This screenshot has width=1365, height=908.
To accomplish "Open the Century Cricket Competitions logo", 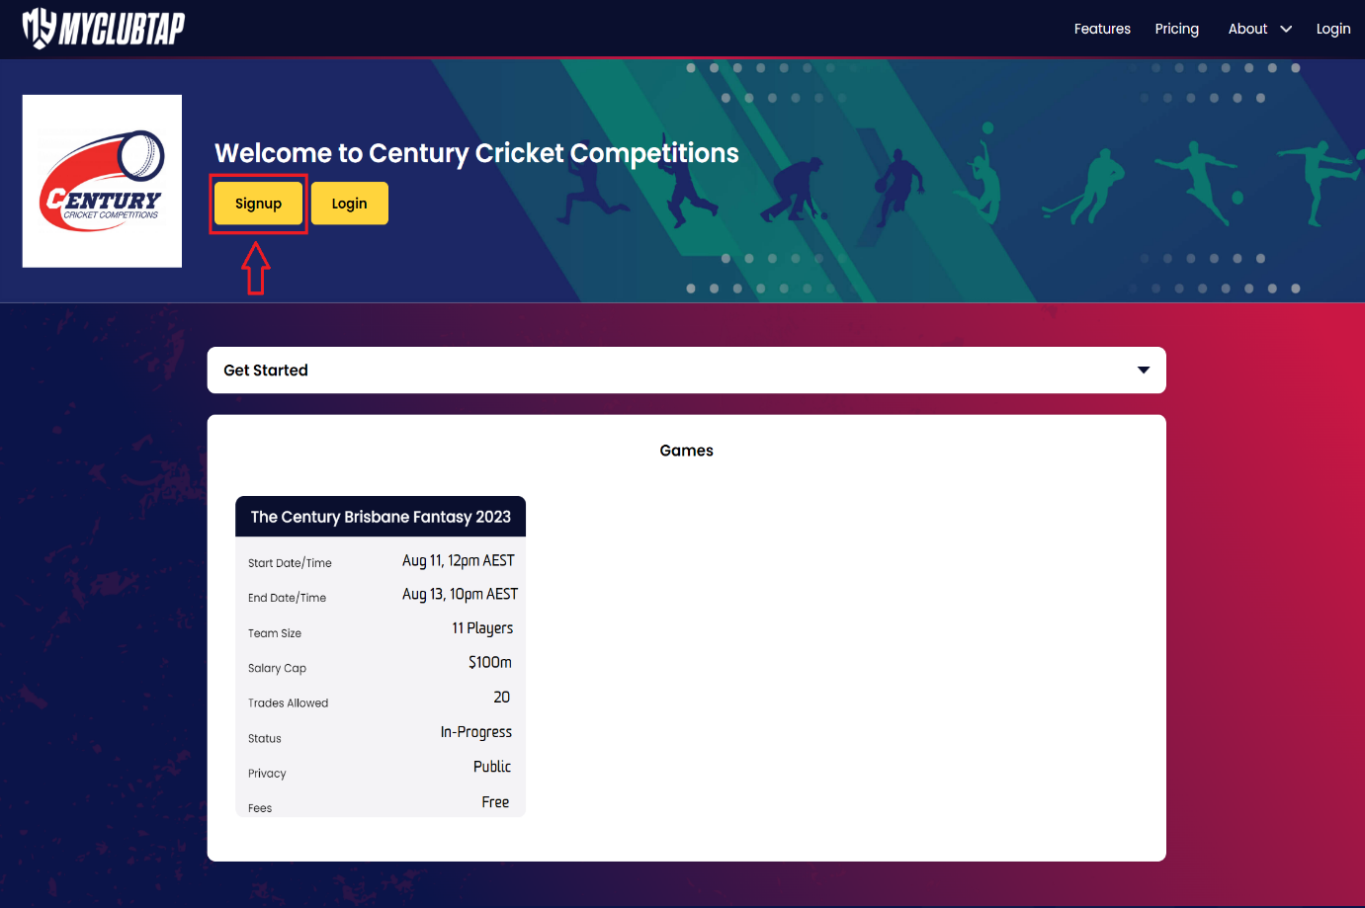I will [102, 181].
